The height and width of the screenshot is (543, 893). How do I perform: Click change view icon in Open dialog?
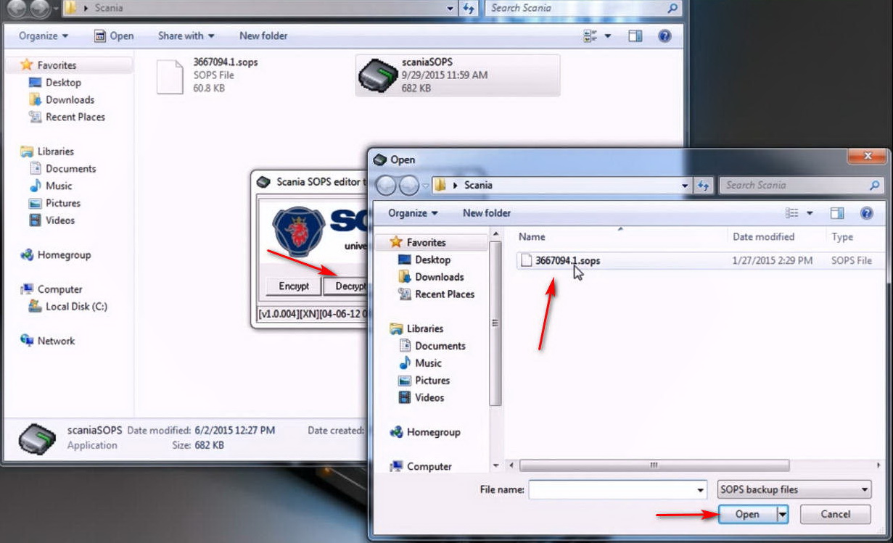tap(792, 213)
